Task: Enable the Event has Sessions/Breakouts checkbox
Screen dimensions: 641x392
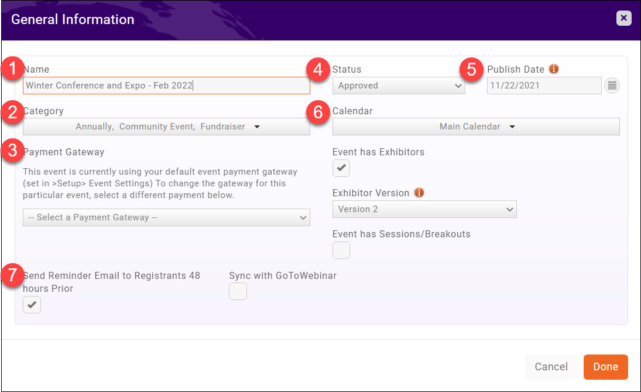Action: [x=341, y=250]
